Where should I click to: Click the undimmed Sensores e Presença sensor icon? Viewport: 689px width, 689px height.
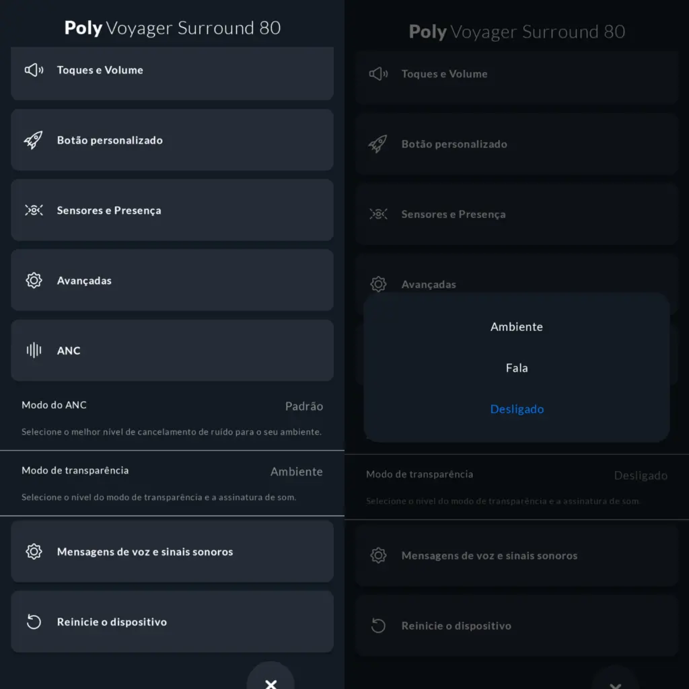coord(34,211)
